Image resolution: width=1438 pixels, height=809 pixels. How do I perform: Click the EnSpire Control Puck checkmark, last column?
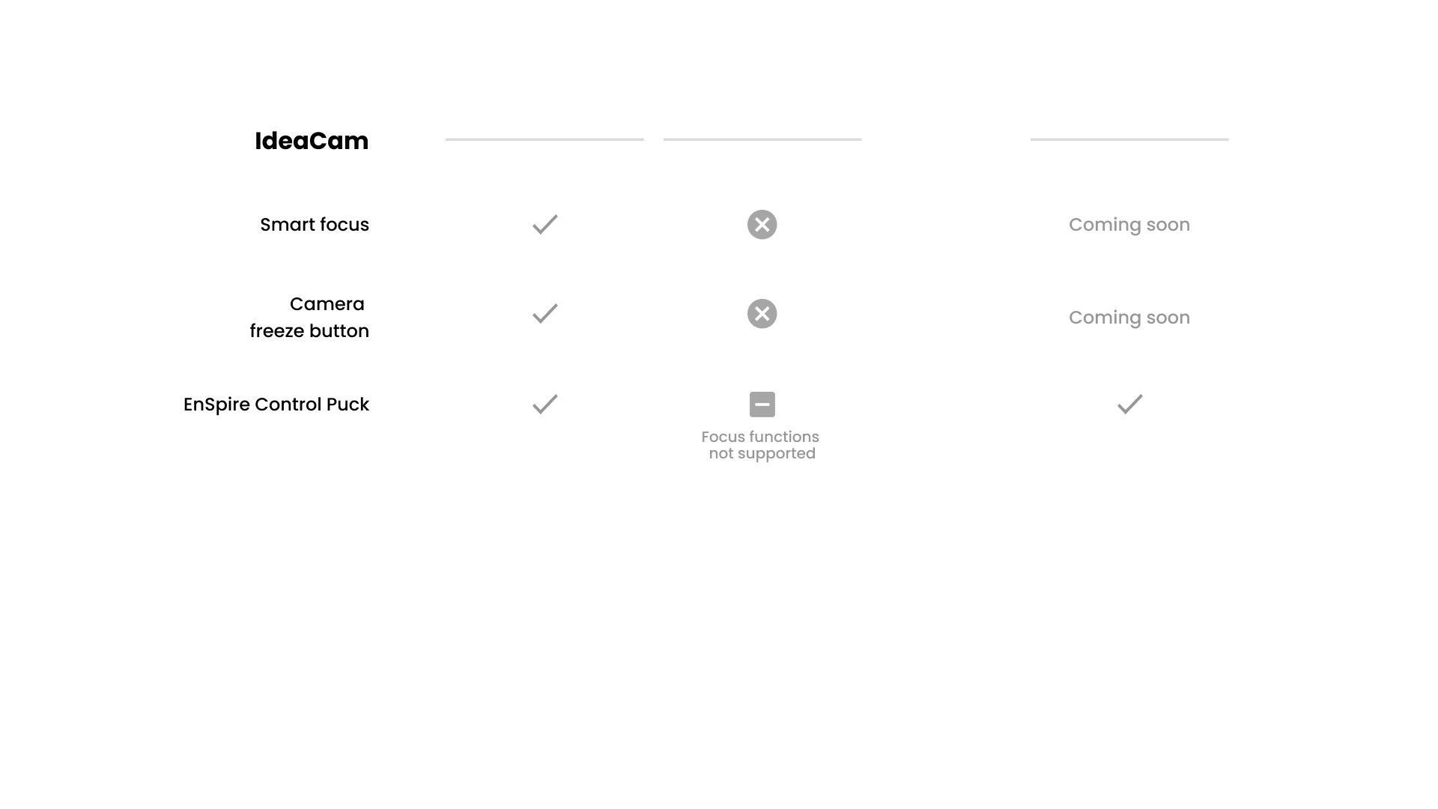1130,404
